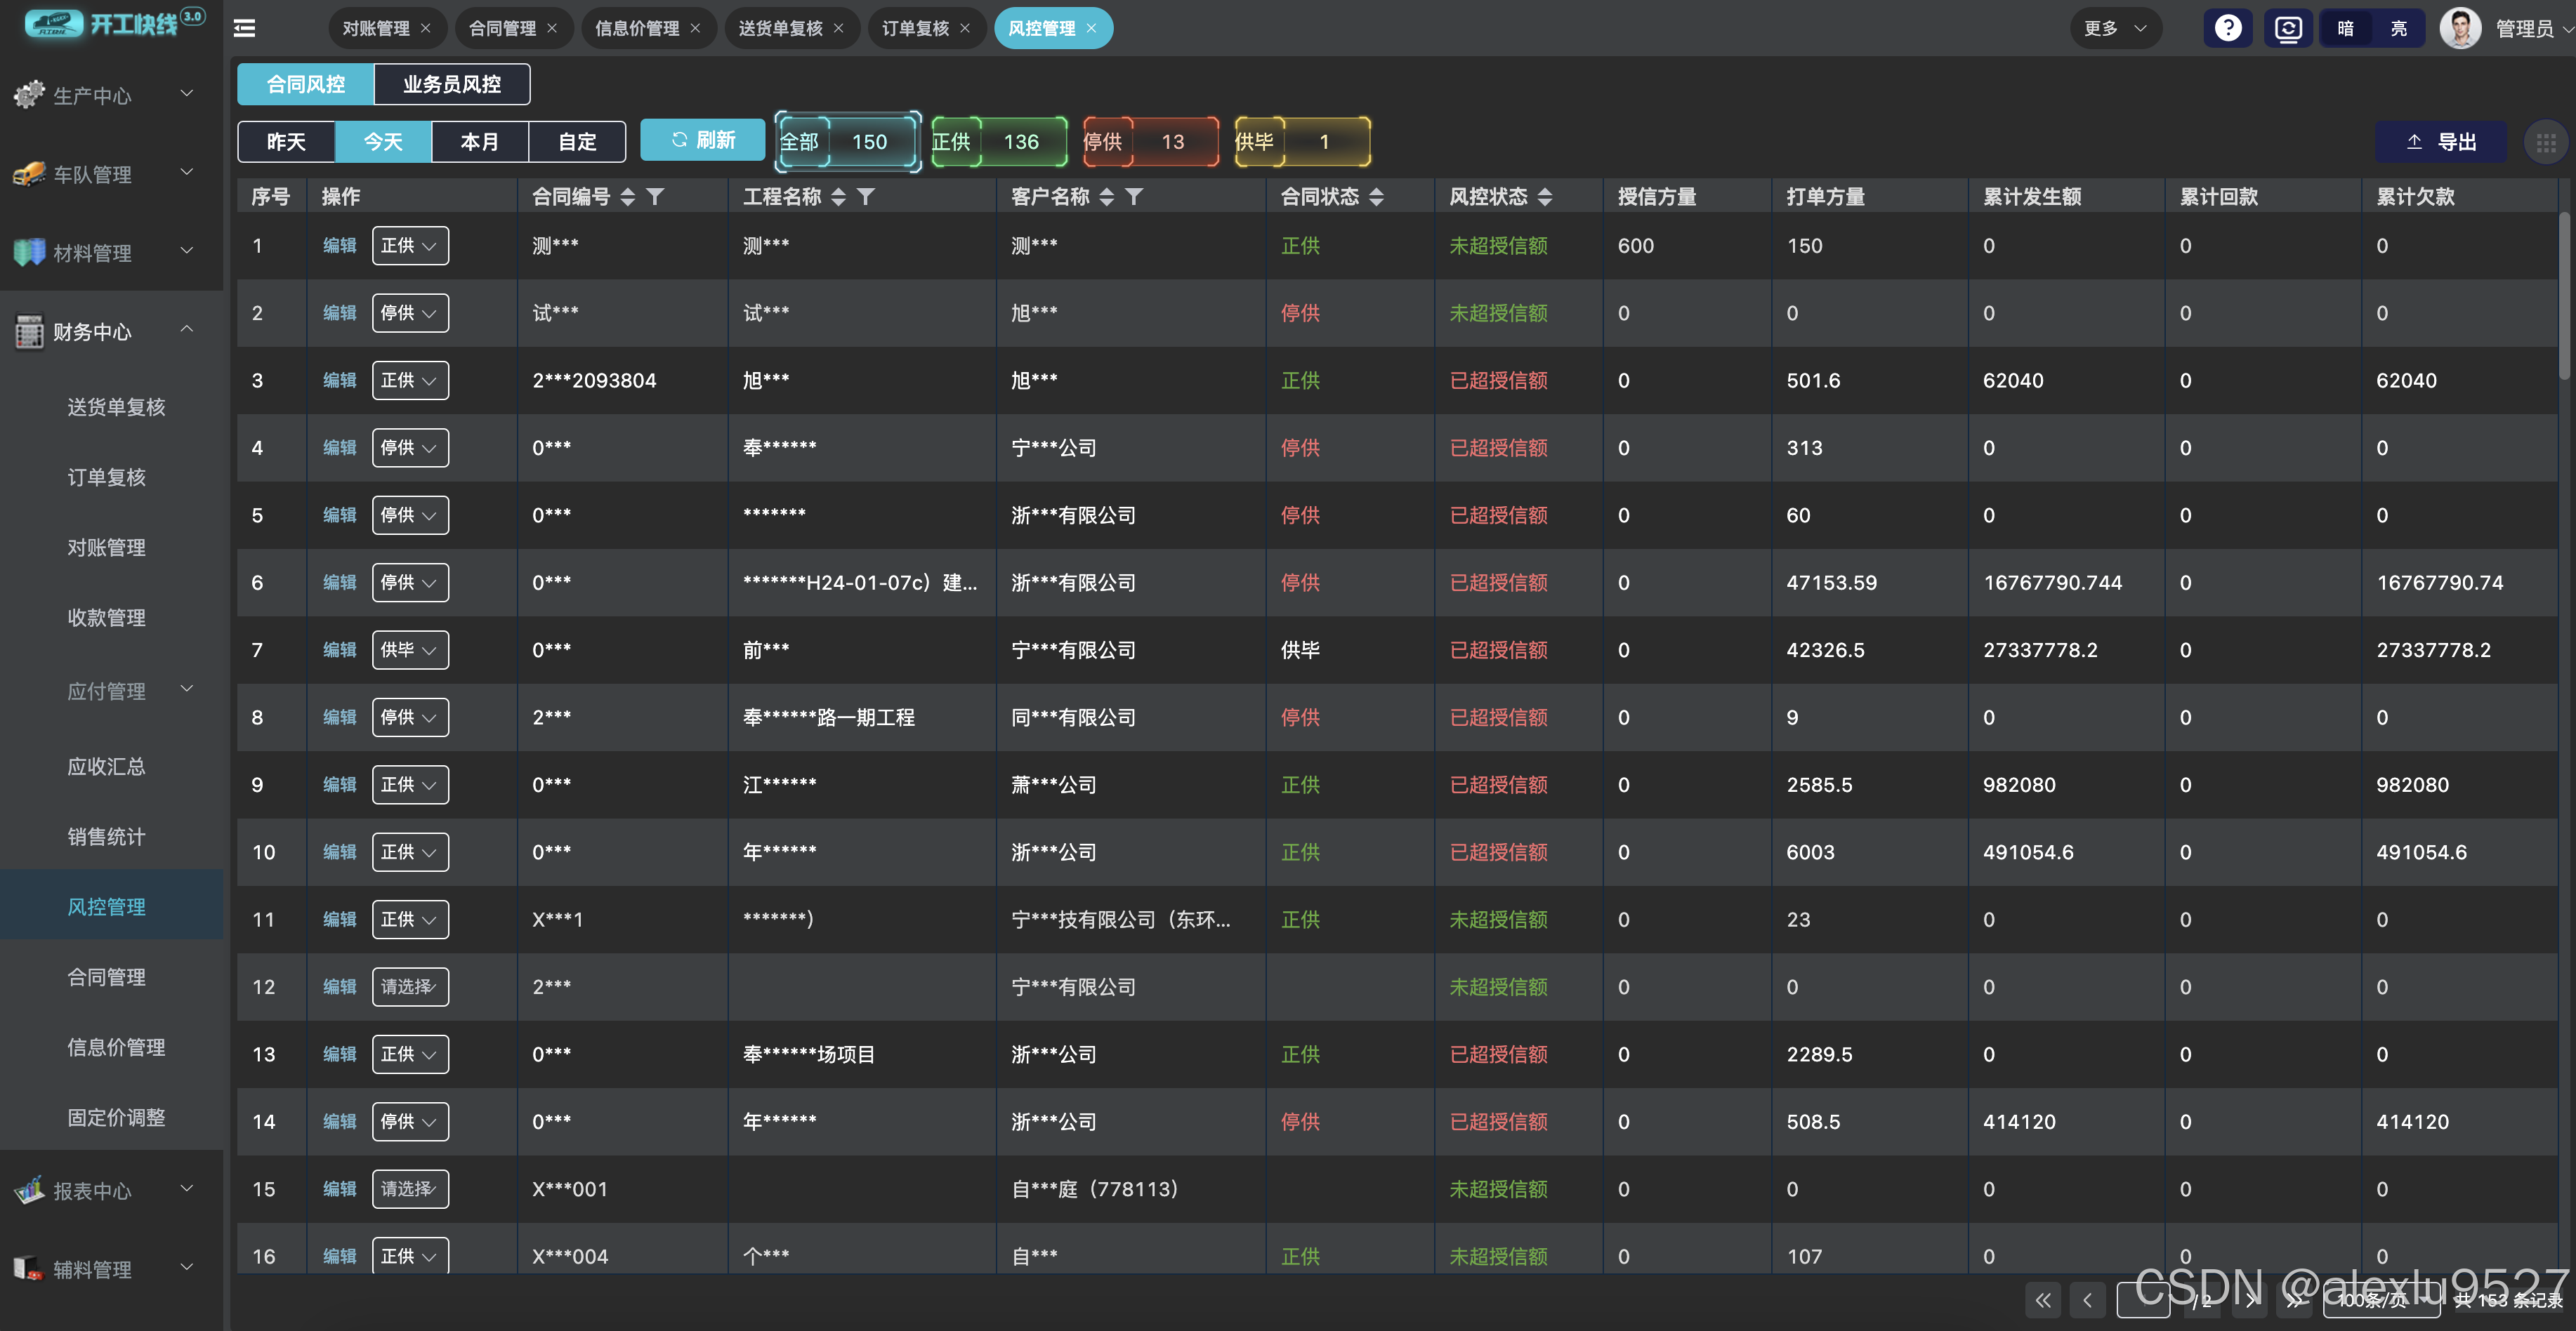The image size is (2576, 1331).
Task: Open the column grid settings icon
Action: tap(2546, 143)
